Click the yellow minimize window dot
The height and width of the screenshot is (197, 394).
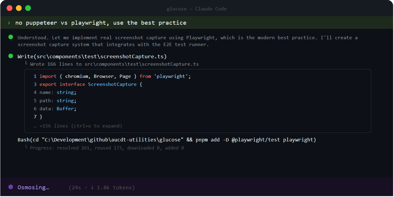click(x=19, y=8)
